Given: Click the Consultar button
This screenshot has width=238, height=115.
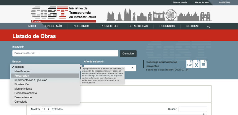Looking at the screenshot, I should [128, 53].
